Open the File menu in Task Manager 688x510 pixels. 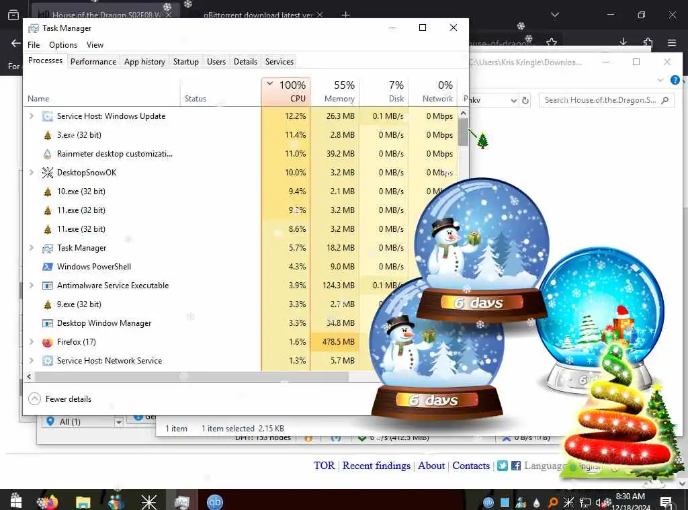click(34, 45)
